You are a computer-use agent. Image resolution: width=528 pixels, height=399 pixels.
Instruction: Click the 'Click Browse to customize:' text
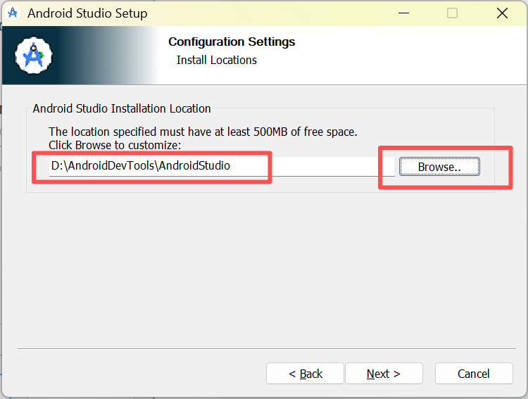click(115, 145)
